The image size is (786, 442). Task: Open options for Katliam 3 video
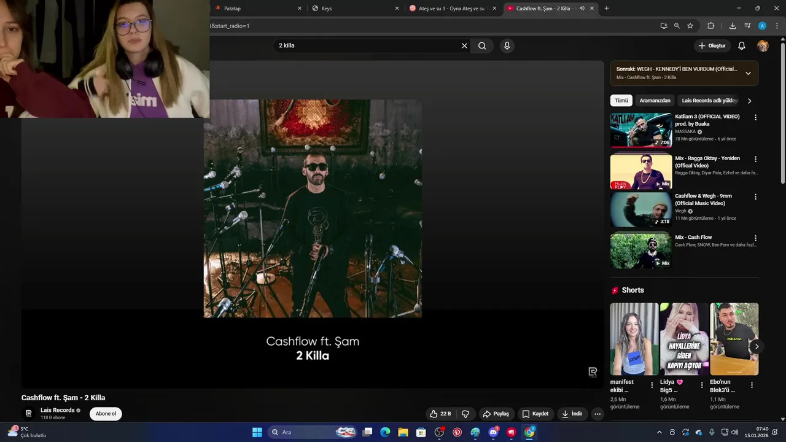pyautogui.click(x=755, y=117)
